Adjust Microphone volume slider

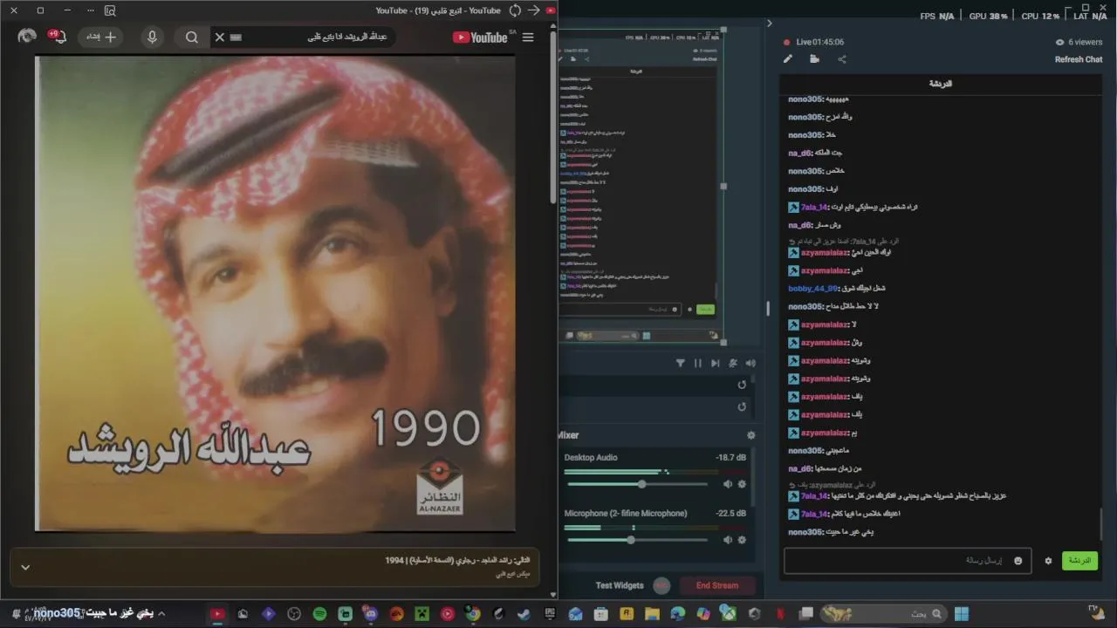(x=636, y=540)
